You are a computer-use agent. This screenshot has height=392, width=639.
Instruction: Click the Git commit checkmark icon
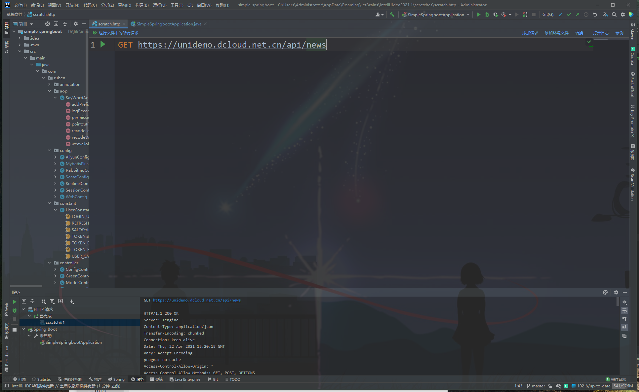pos(569,15)
